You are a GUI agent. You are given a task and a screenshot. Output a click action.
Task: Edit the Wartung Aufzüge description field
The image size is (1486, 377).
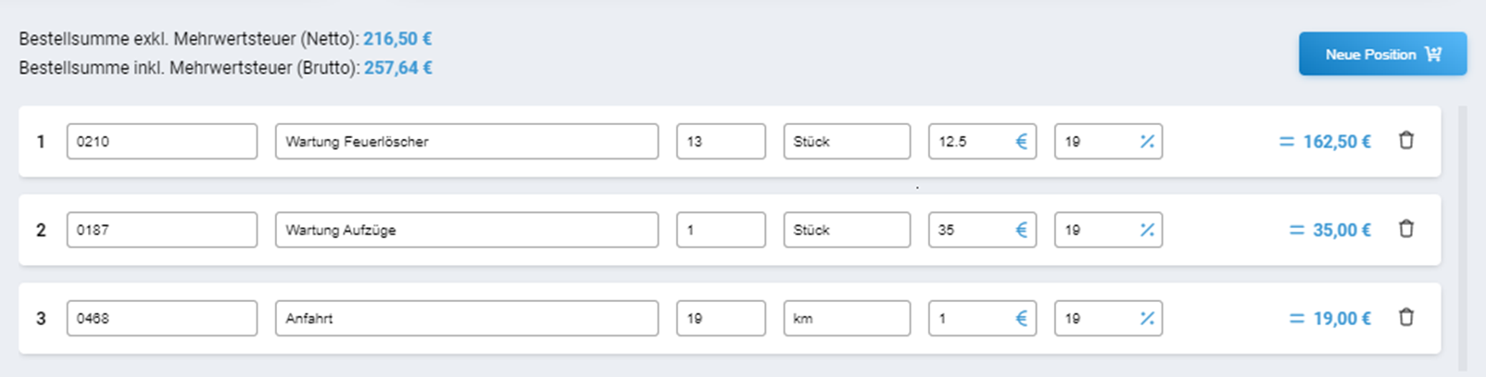(x=467, y=230)
